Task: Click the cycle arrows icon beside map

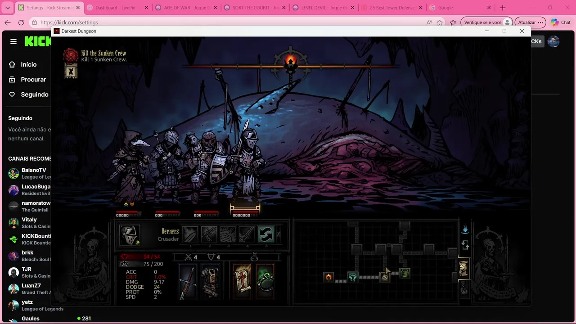Action: pyautogui.click(x=465, y=245)
